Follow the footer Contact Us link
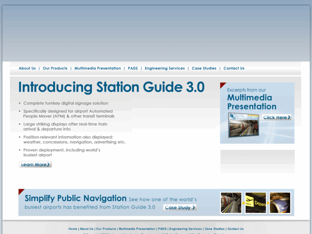The height and width of the screenshot is (234, 312). tap(235, 229)
